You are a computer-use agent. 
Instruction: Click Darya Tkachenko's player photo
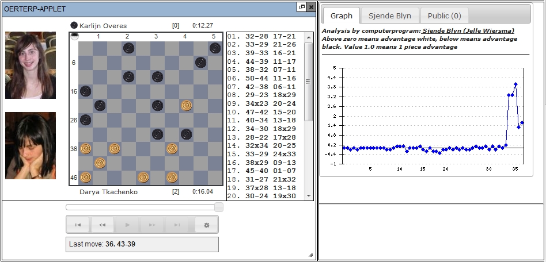(x=31, y=145)
